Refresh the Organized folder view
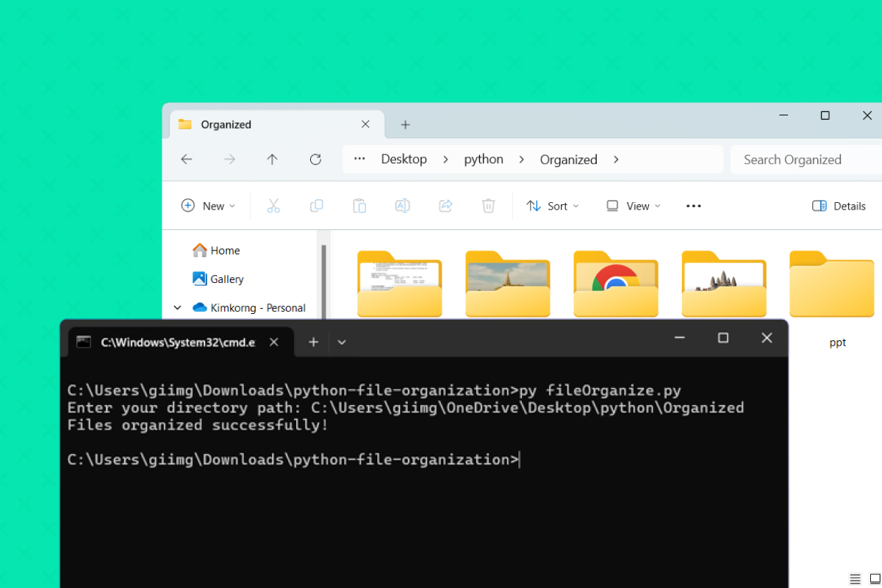The width and height of the screenshot is (882, 588). (x=315, y=159)
